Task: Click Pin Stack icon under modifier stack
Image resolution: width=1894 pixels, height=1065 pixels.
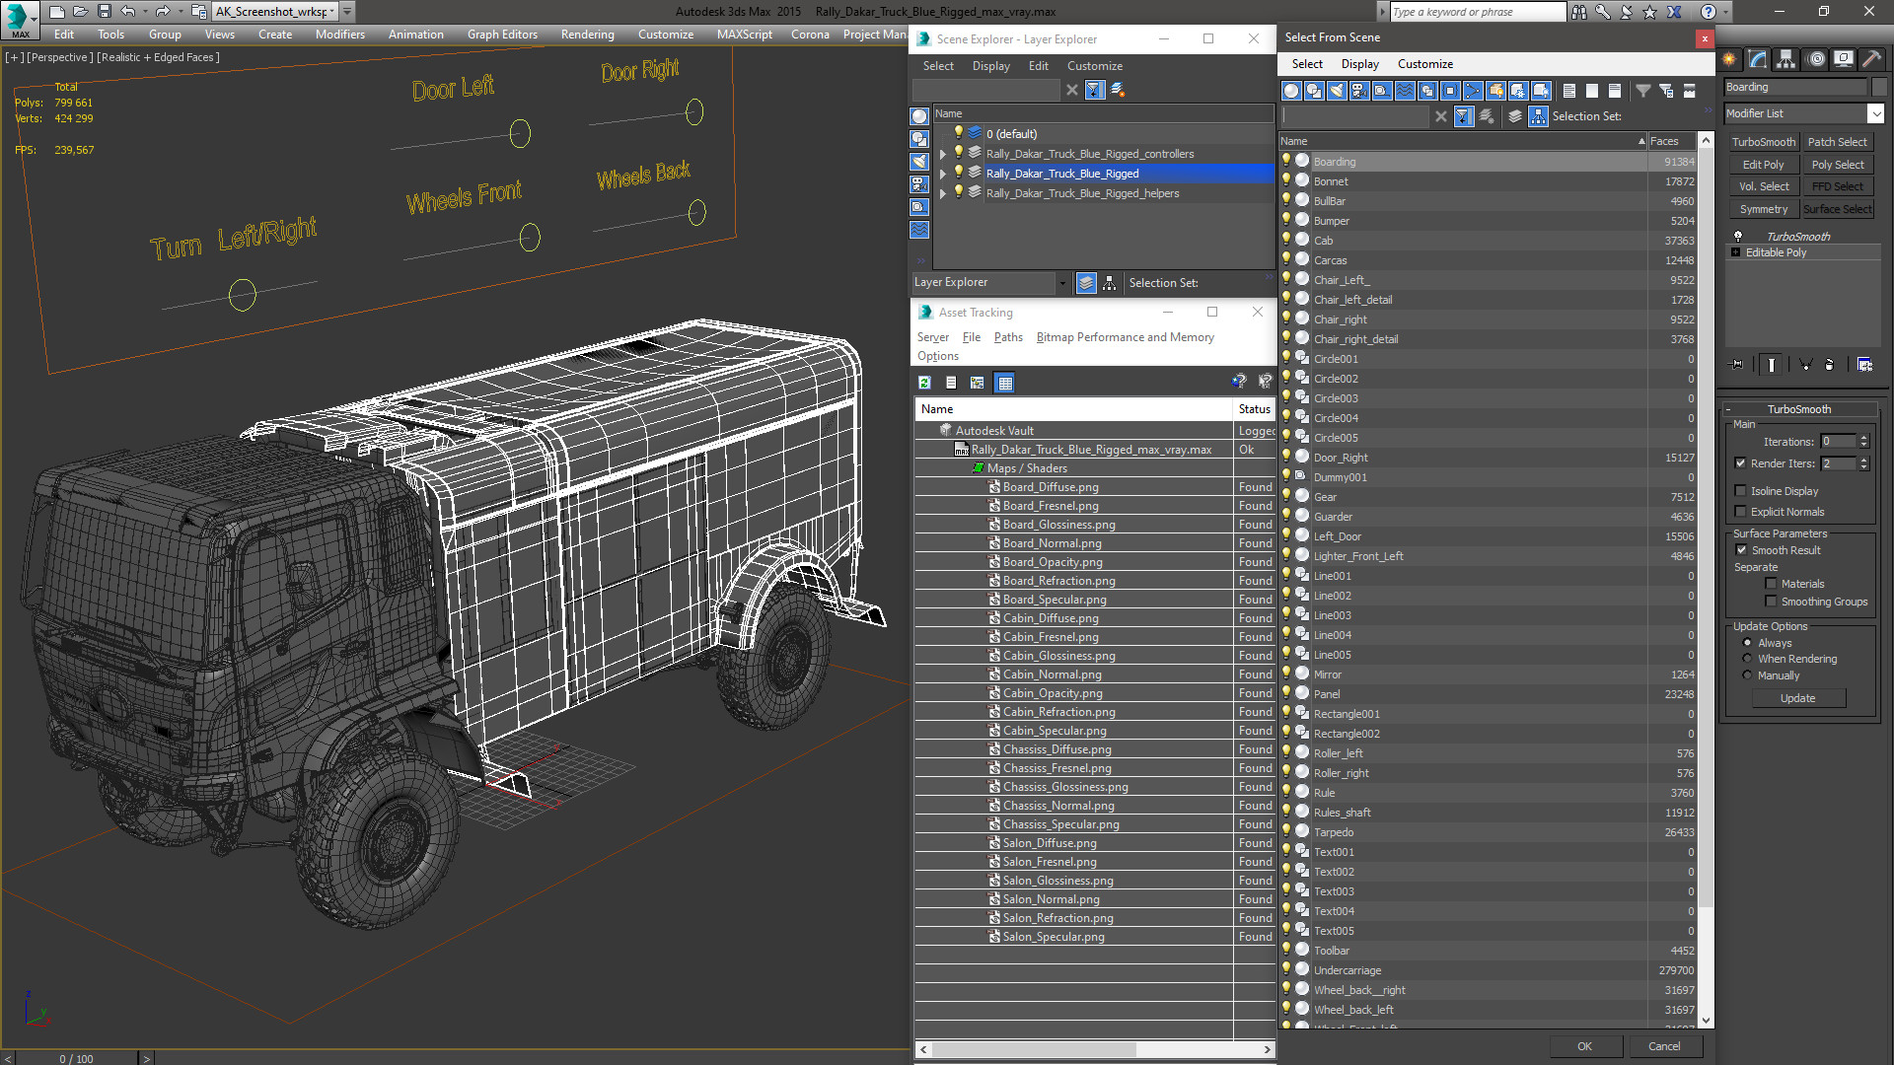Action: point(1737,365)
